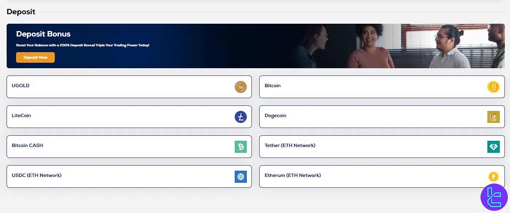Click the Bitcoin CASH green icon

[241, 147]
